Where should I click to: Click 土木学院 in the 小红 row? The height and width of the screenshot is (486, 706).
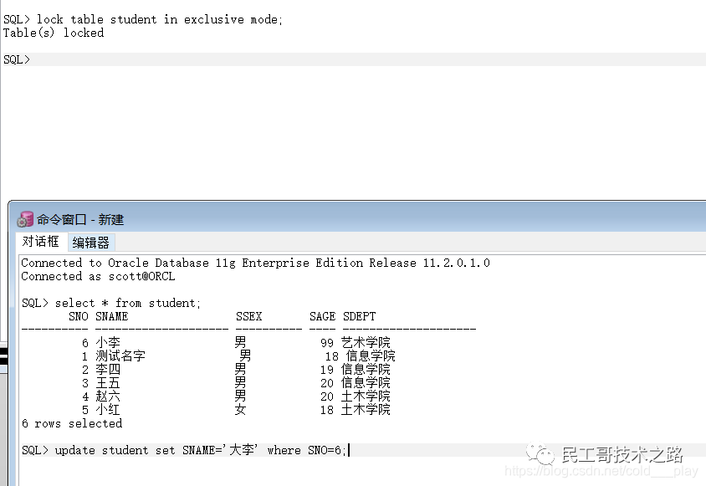coord(366,409)
